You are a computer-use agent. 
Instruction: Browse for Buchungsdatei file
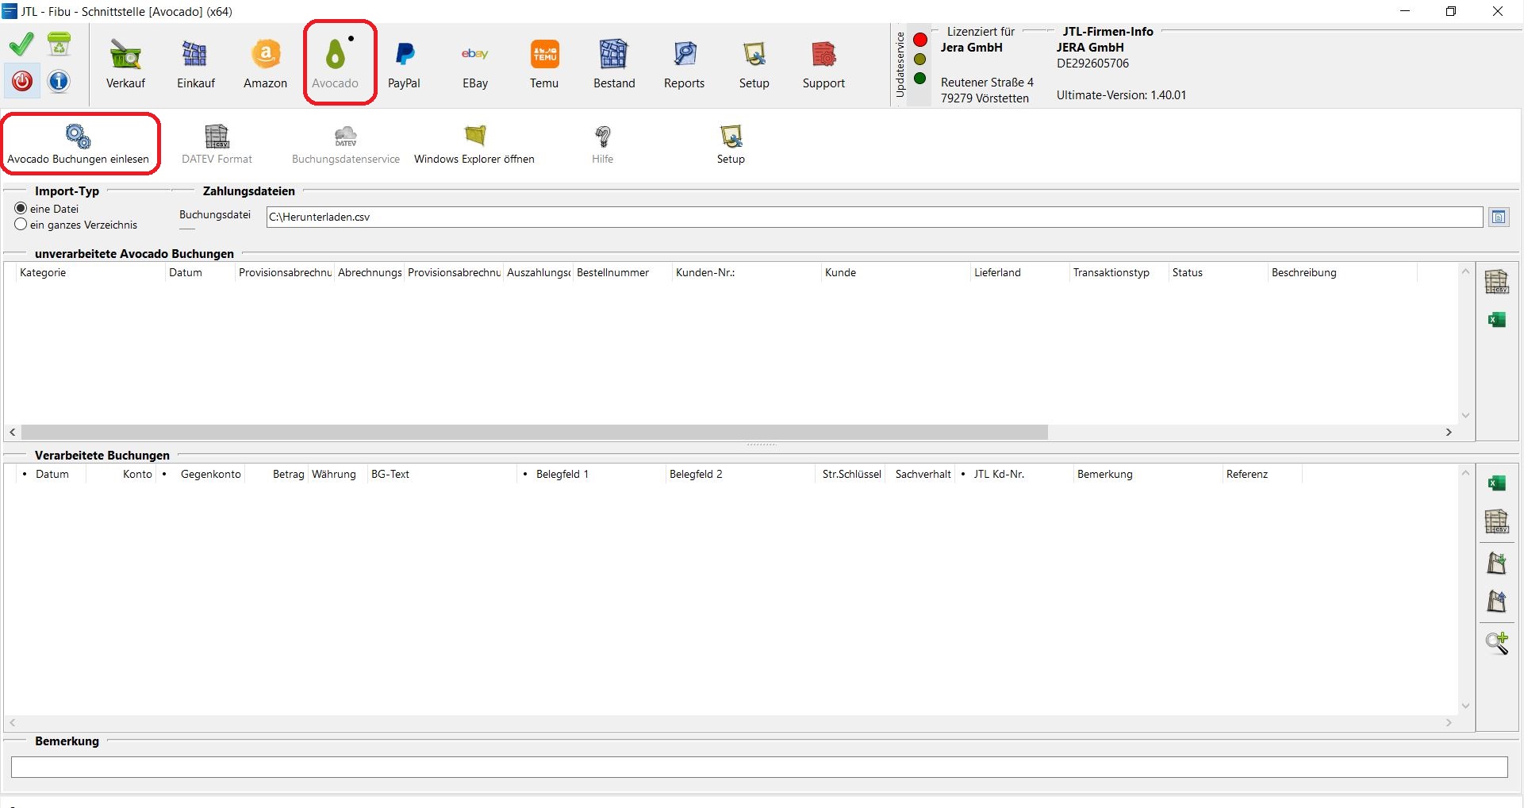[x=1499, y=217]
